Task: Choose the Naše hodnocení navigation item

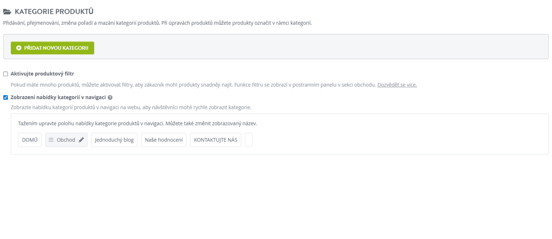Action: pyautogui.click(x=163, y=140)
